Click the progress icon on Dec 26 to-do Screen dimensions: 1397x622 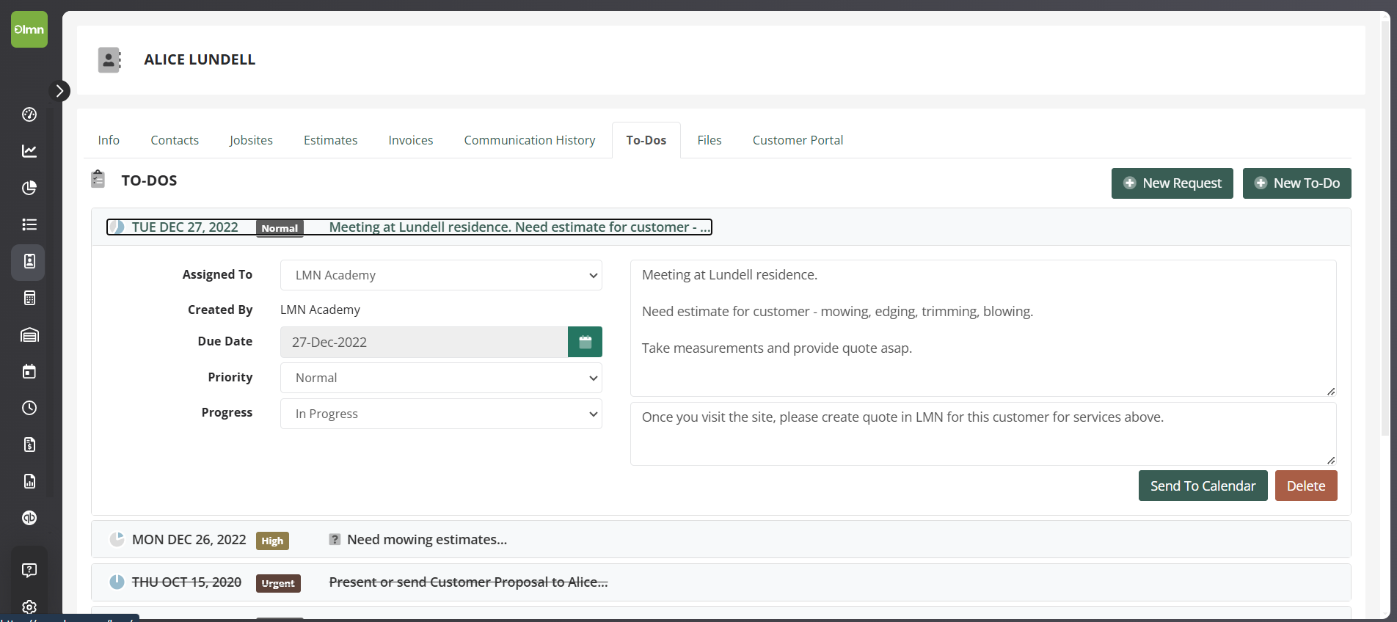coord(117,540)
